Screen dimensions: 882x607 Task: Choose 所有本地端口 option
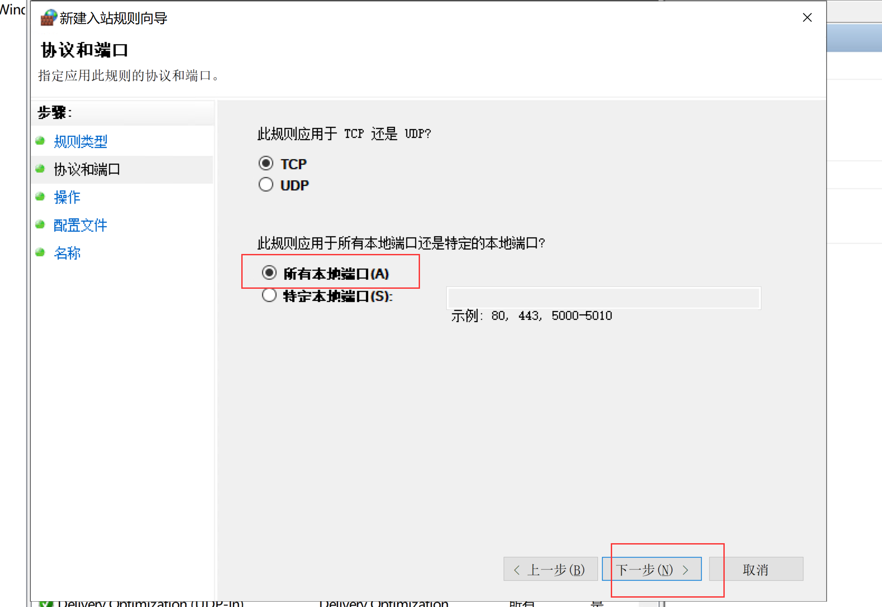click(x=269, y=273)
